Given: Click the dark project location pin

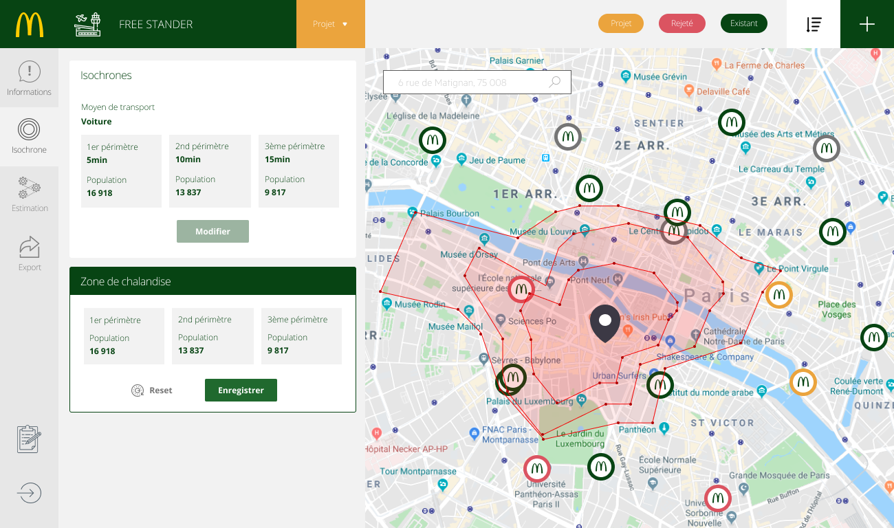Looking at the screenshot, I should (605, 324).
